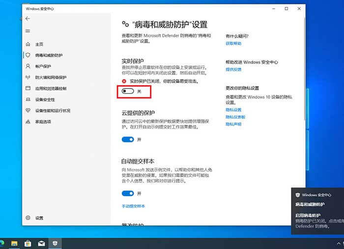The width and height of the screenshot is (344, 249).
Task: Click 提供反馈 link
Action: (233, 70)
